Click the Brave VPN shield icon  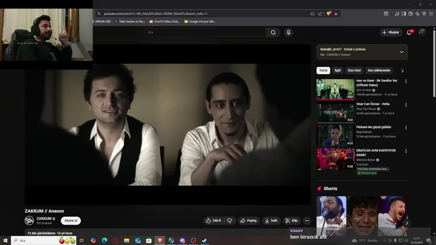[424, 14]
